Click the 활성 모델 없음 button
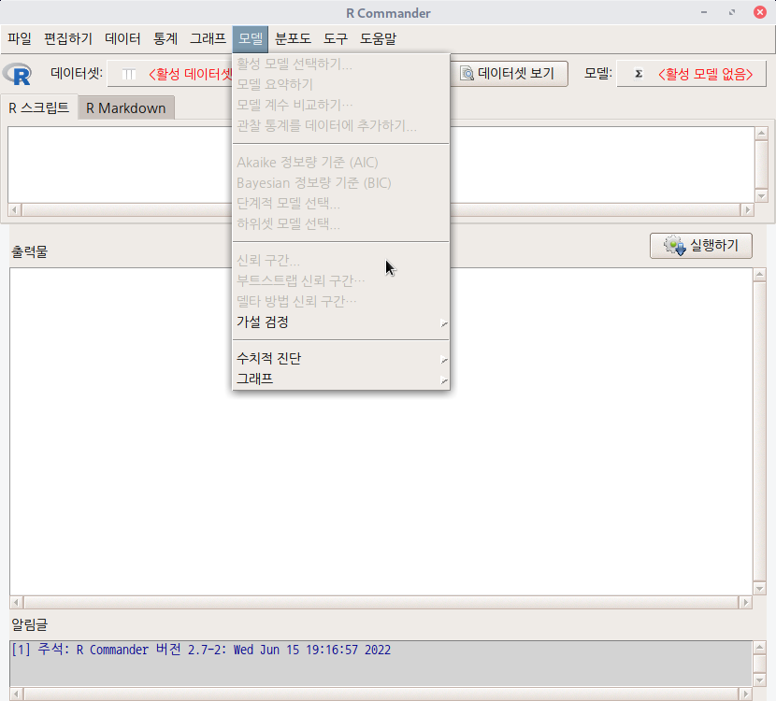 [691, 74]
